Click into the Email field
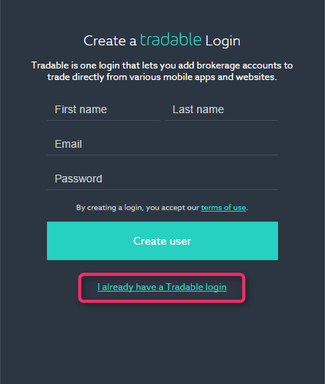 [162, 144]
